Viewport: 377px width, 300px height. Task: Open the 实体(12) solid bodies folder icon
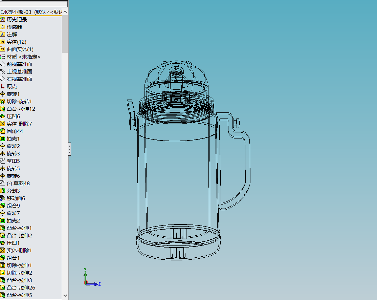click(x=3, y=42)
